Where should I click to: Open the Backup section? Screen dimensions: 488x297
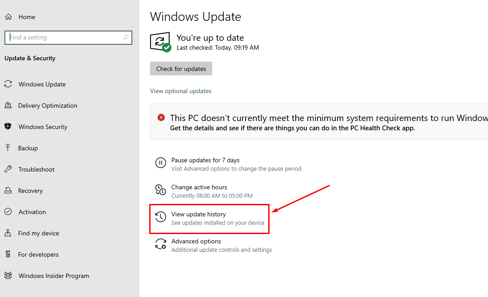pyautogui.click(x=28, y=148)
